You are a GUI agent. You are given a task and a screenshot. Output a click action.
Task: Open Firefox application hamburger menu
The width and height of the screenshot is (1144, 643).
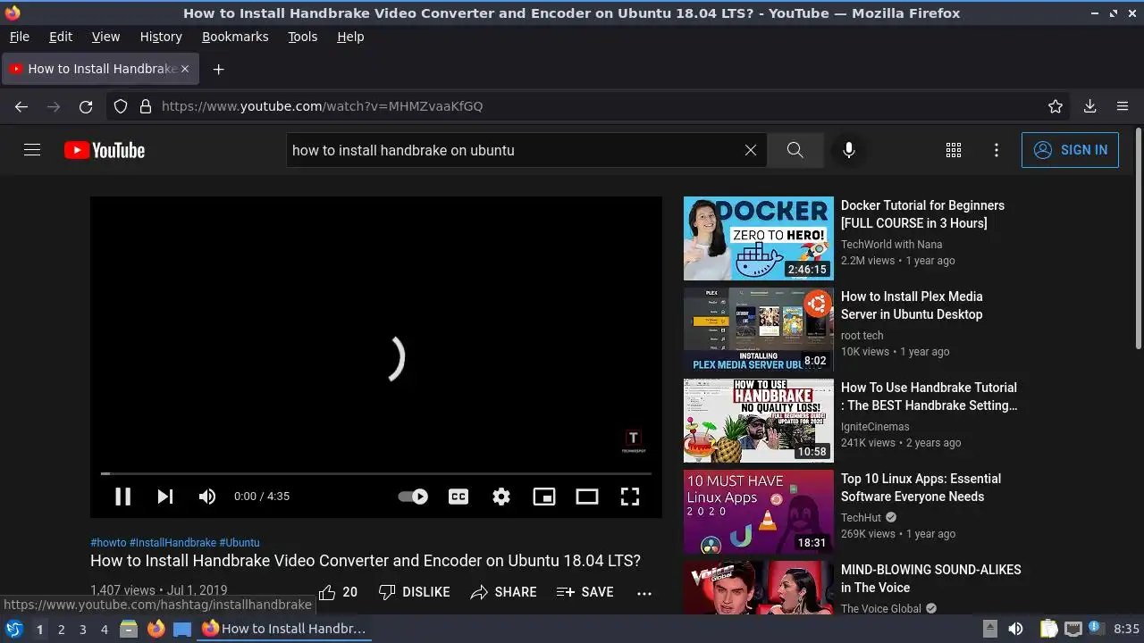1123,106
